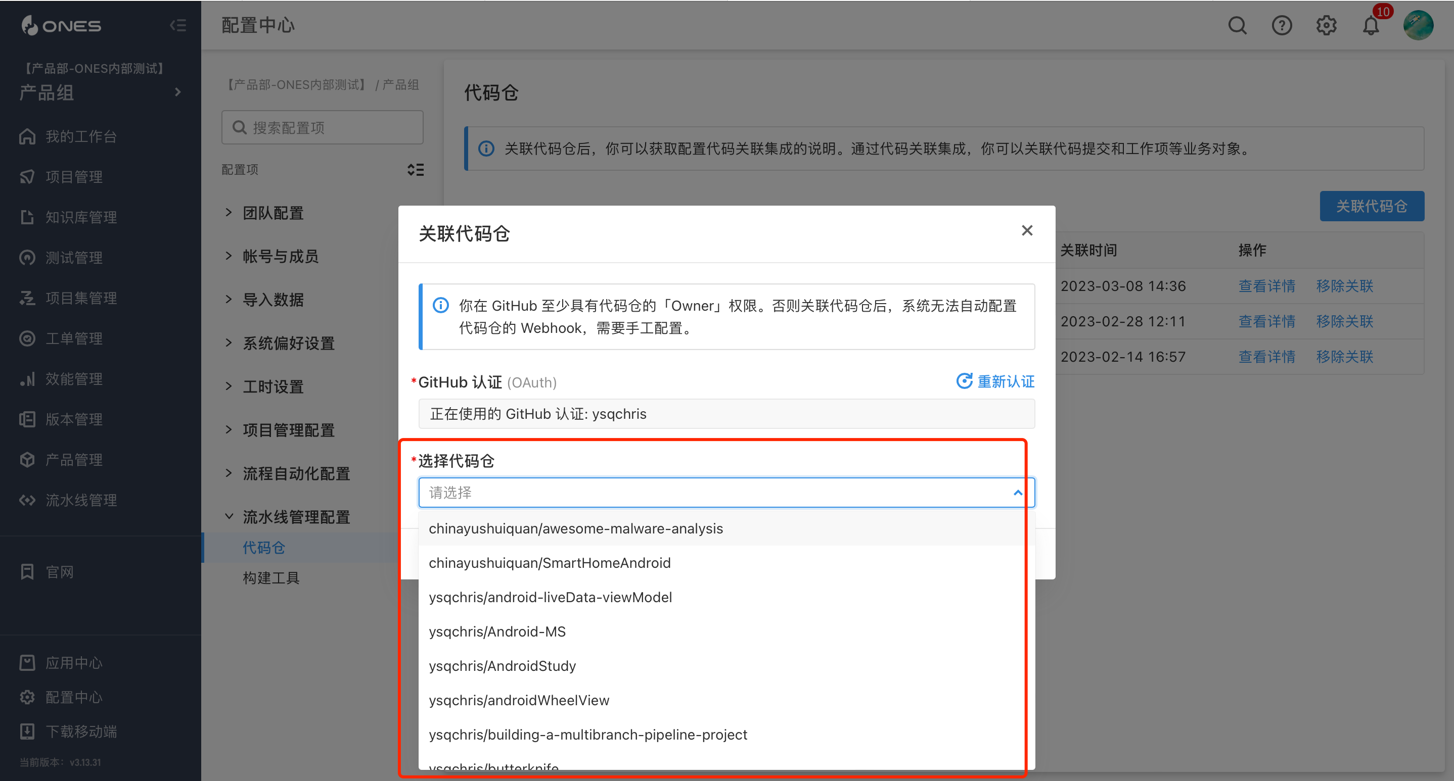Open the notifications bell with badge 10
The image size is (1454, 781).
point(1371,25)
